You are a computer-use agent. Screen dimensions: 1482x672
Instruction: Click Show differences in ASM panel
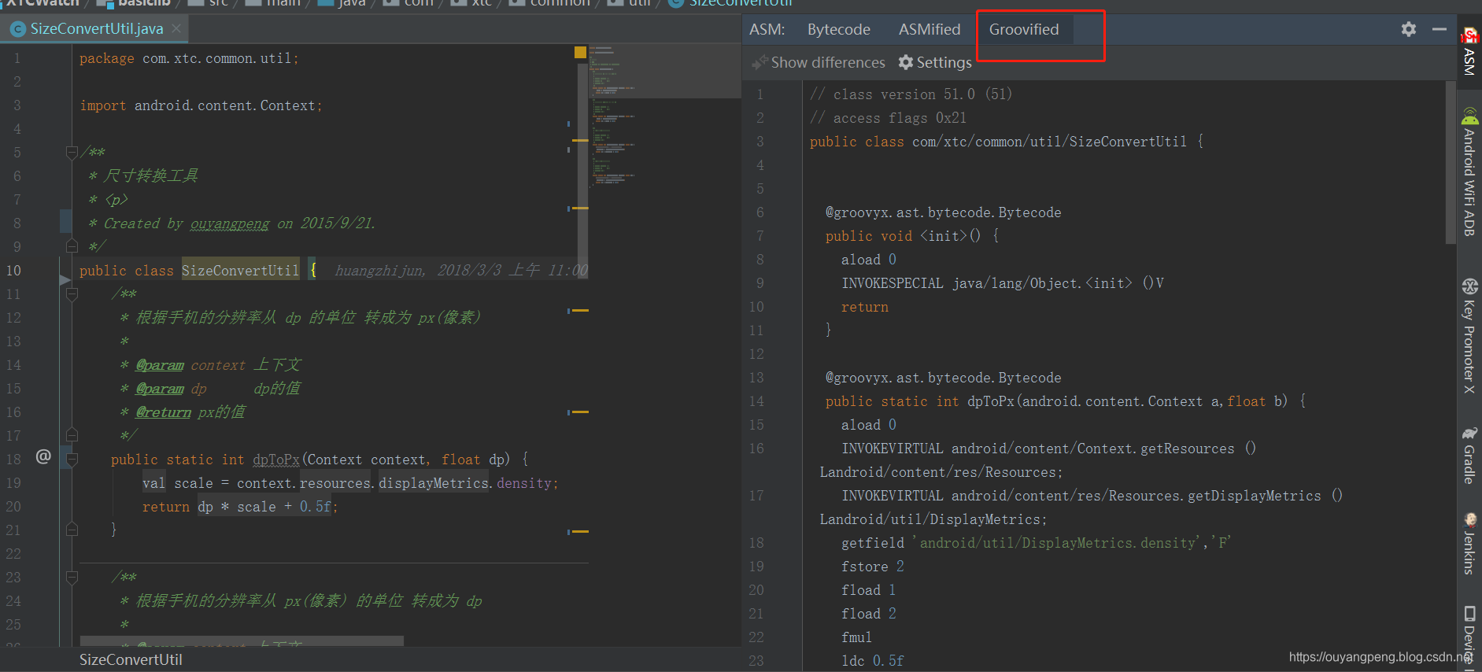click(x=819, y=62)
